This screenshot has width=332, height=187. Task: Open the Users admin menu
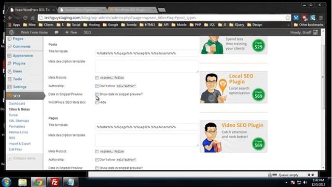click(x=17, y=71)
